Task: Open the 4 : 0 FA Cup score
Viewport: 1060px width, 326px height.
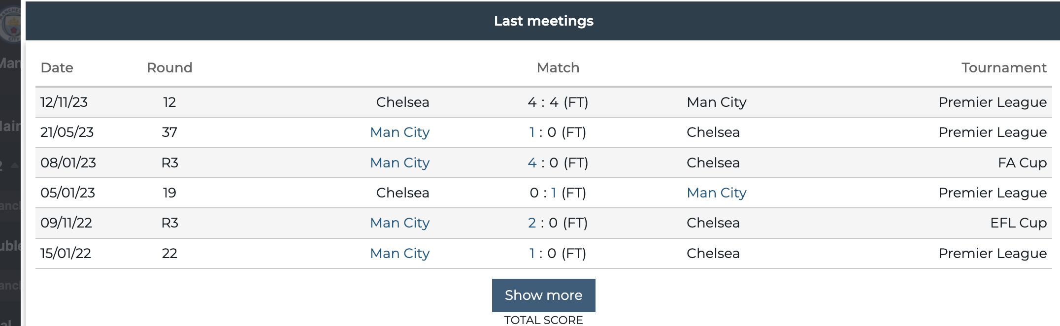Action: pyautogui.click(x=558, y=163)
